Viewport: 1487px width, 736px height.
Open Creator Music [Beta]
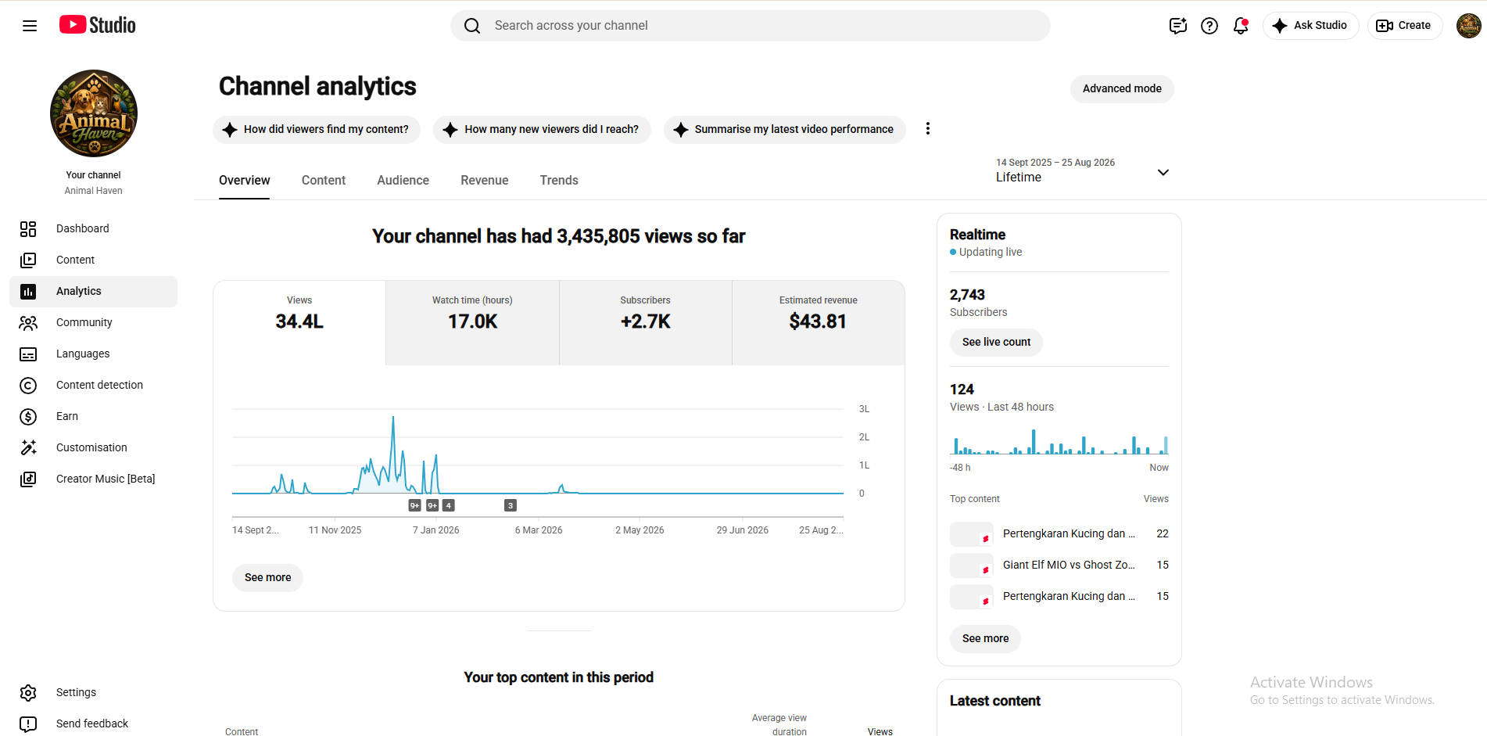click(x=94, y=479)
